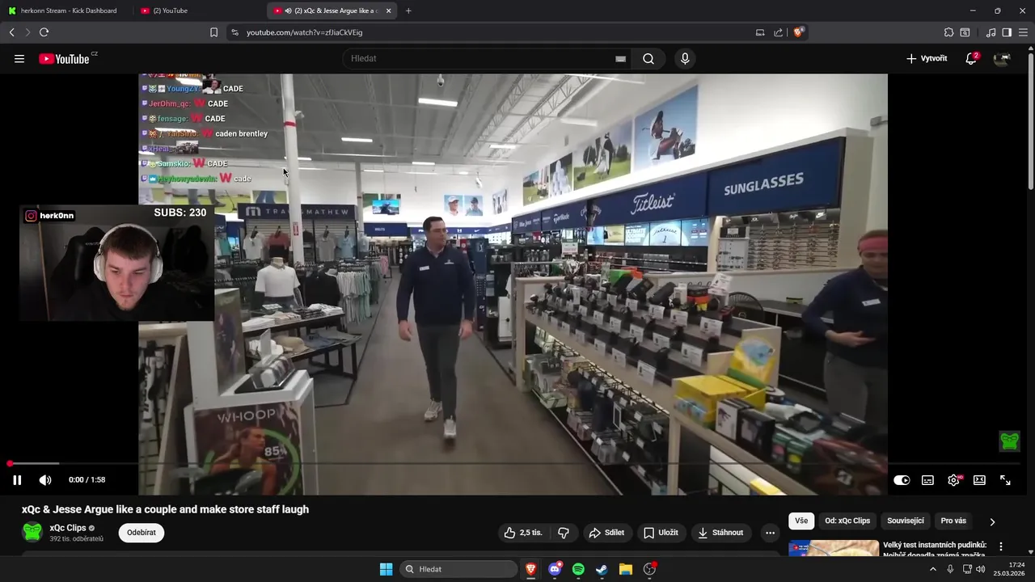Viewport: 1035px width, 582px height.
Task: Open the xQc Clips channel name
Action: click(68, 528)
